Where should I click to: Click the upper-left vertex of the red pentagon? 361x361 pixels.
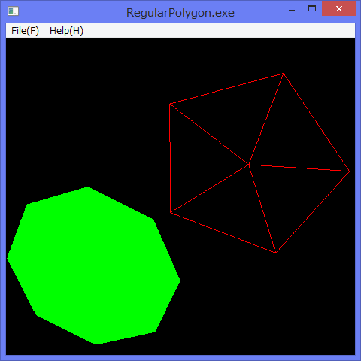[170, 104]
